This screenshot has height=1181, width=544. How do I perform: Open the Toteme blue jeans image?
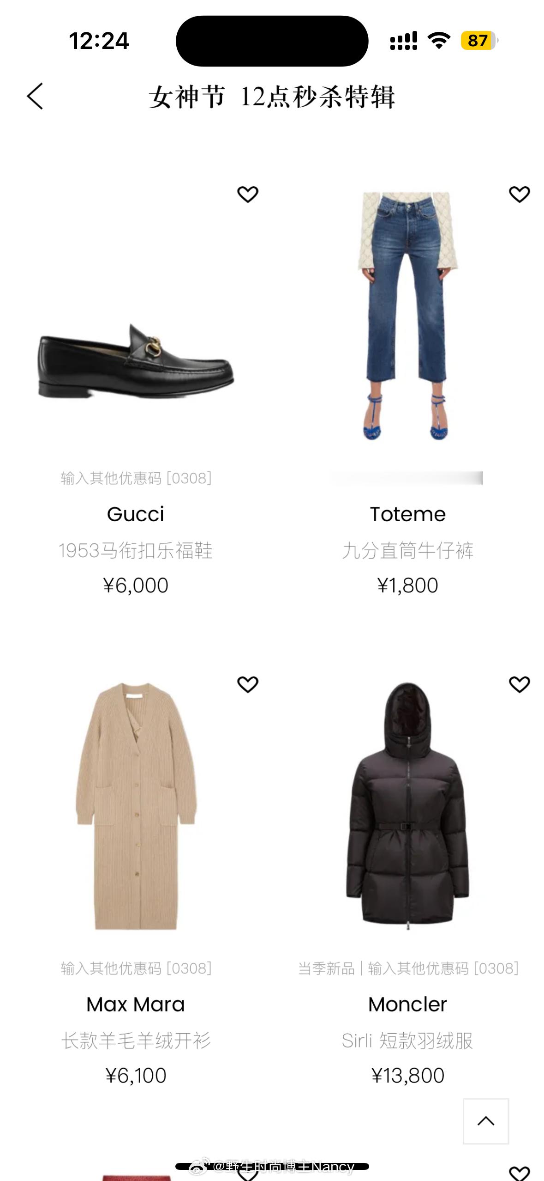(x=408, y=317)
